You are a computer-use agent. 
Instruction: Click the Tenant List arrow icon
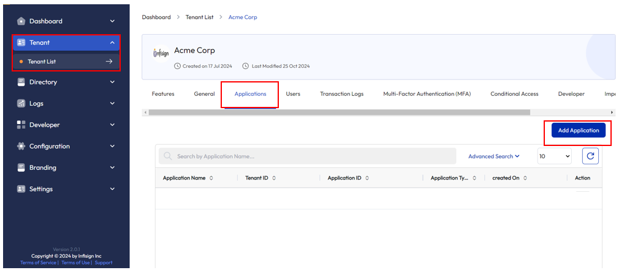click(108, 62)
